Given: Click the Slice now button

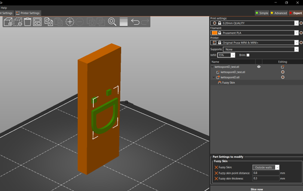Looking at the screenshot, I should (256, 189).
